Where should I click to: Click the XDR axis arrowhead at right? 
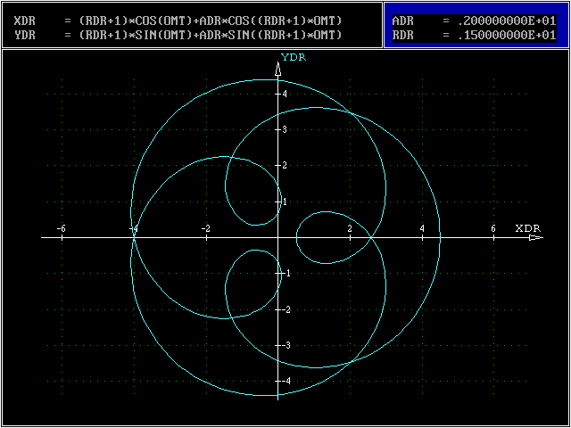click(534, 238)
